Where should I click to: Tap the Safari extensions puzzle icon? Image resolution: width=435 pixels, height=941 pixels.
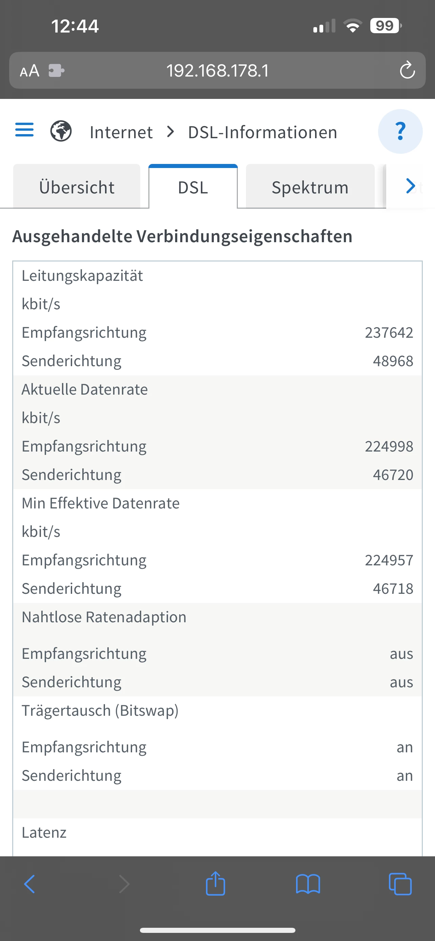coord(56,70)
